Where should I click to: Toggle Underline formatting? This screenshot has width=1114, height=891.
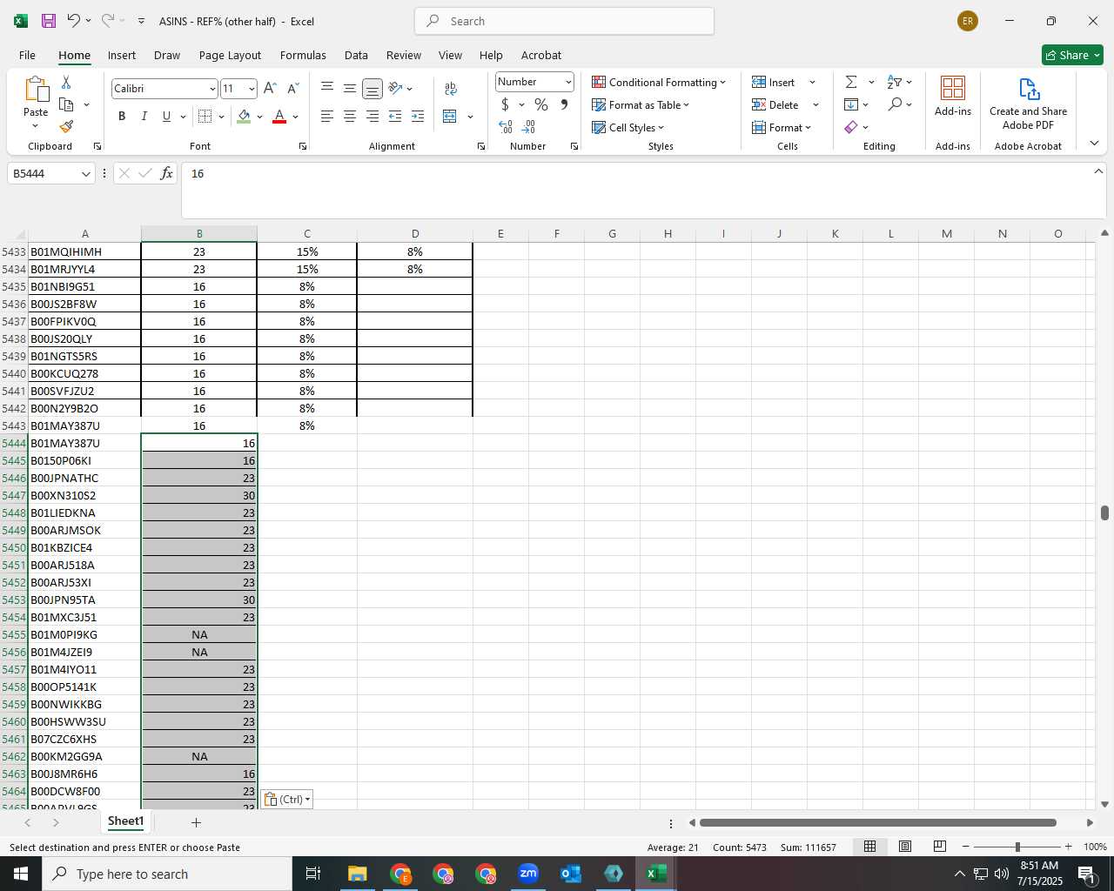[x=166, y=117]
